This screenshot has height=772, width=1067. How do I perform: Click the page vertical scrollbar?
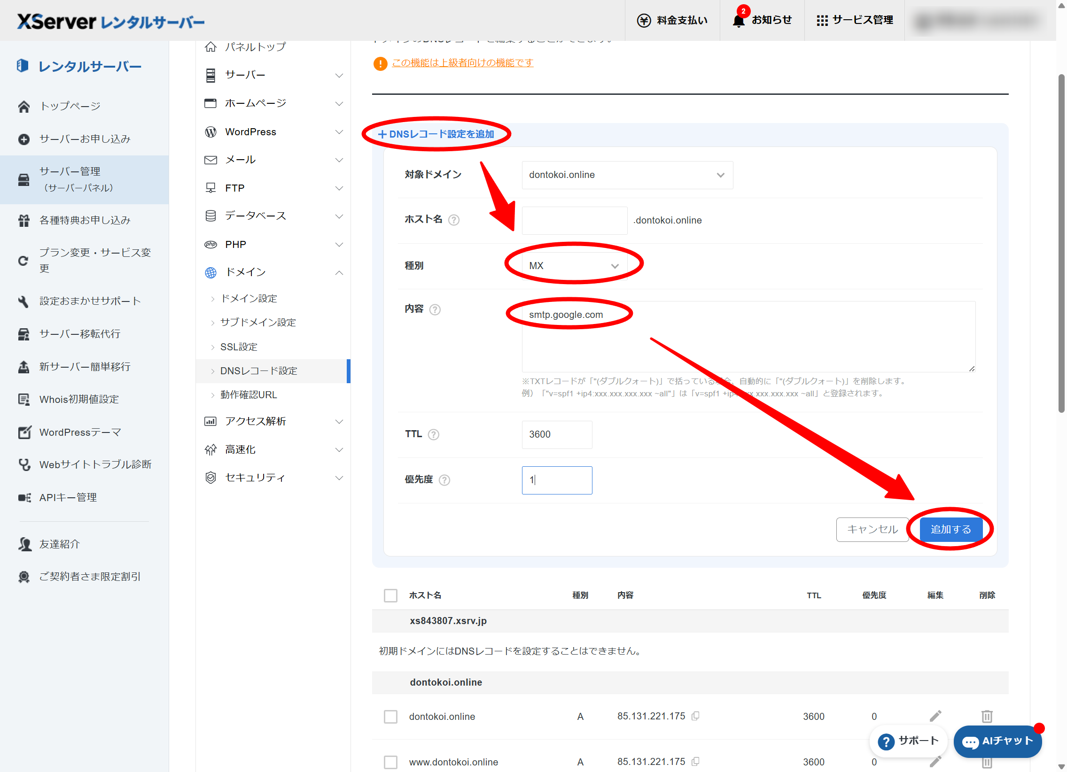tap(1061, 243)
